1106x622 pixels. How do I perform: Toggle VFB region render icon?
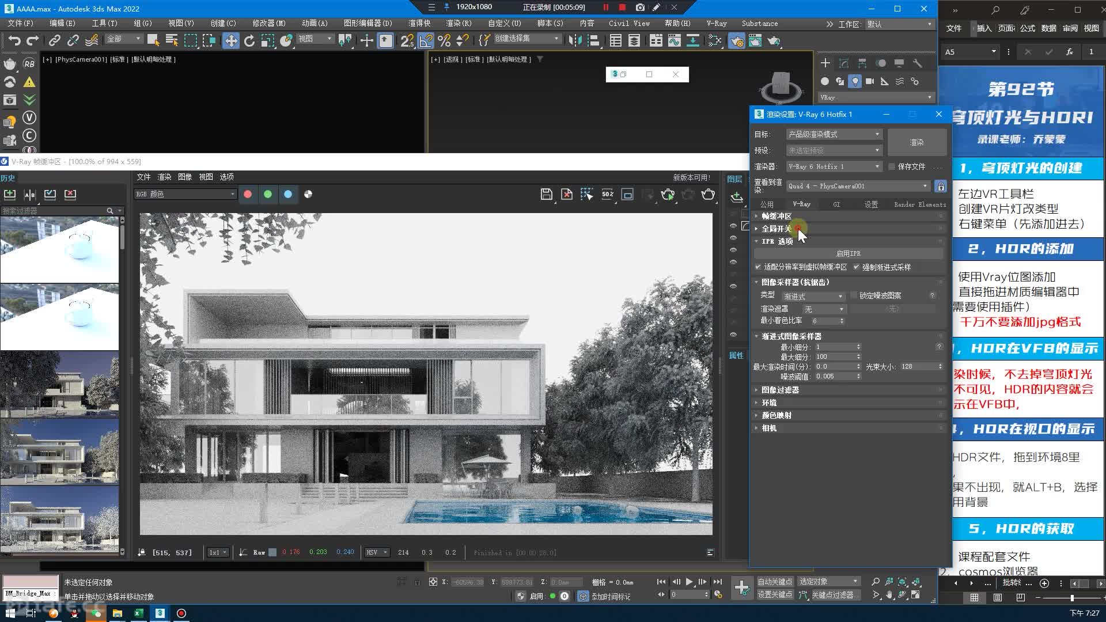(x=627, y=194)
